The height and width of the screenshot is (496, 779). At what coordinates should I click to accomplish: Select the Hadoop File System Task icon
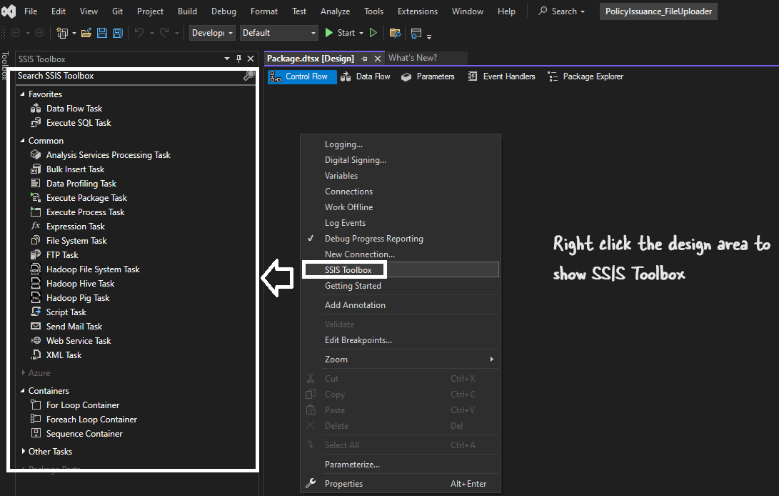click(x=36, y=269)
